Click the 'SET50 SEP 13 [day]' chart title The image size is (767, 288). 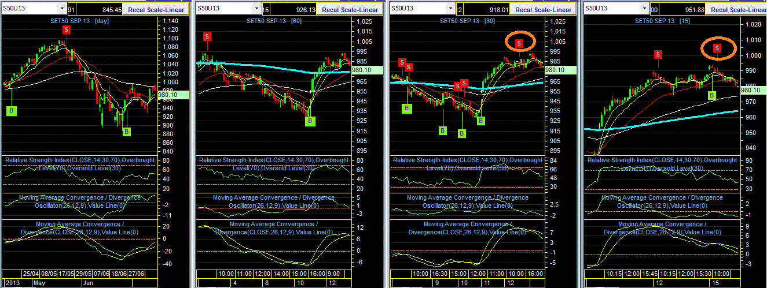click(x=78, y=21)
